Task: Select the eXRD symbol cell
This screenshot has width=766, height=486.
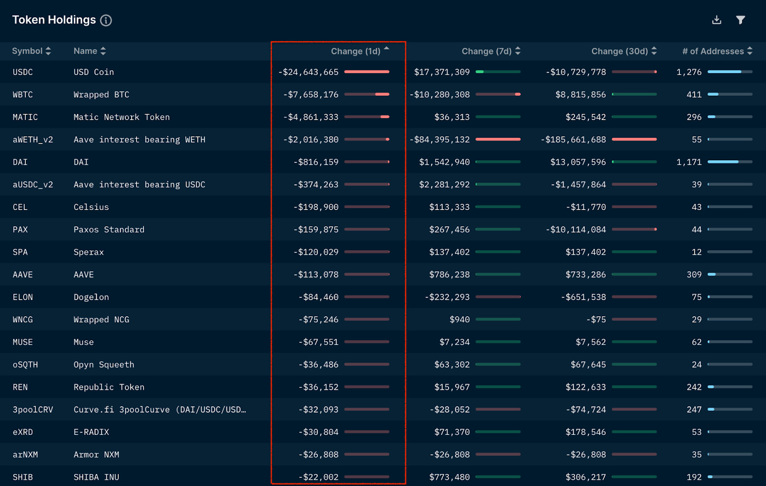Action: (x=23, y=432)
